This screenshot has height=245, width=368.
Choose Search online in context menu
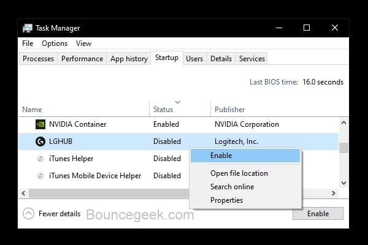245,187
